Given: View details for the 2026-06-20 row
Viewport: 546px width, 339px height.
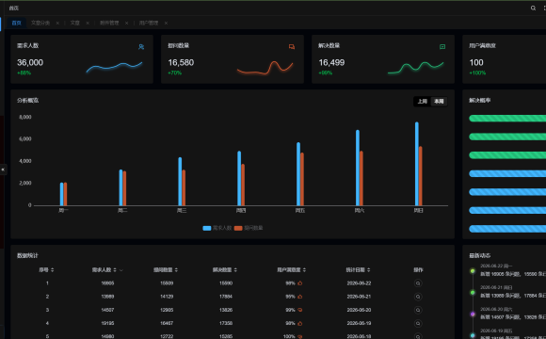Looking at the screenshot, I should click(x=418, y=310).
